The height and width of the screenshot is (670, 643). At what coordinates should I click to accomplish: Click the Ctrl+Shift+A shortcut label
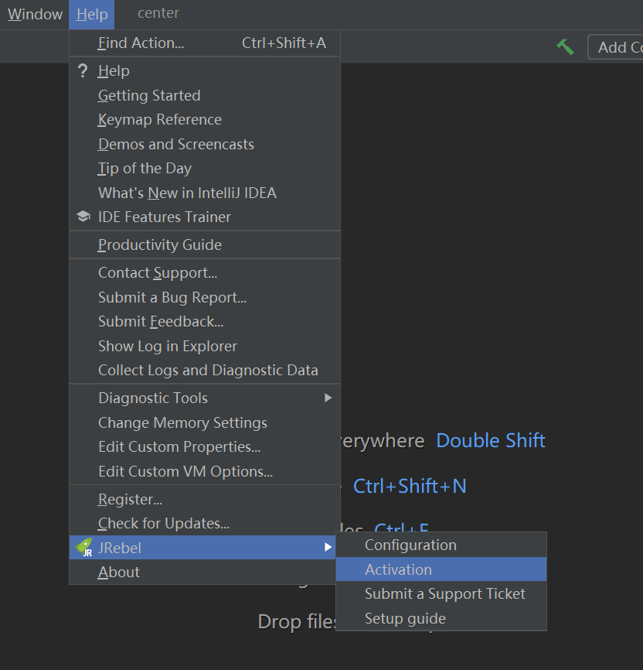284,43
